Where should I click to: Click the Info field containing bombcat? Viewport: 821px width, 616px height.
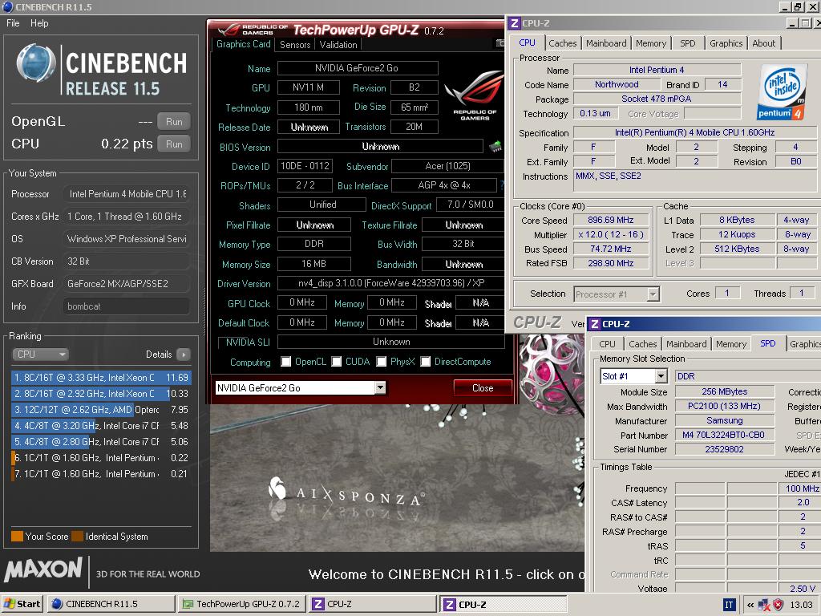(126, 306)
